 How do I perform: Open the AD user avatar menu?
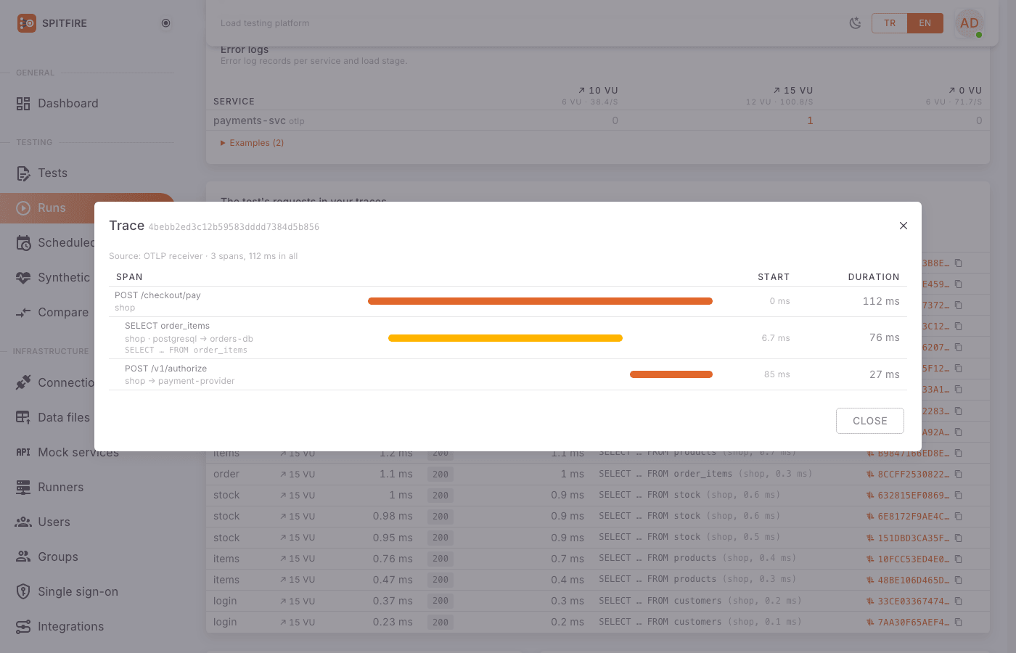tap(970, 23)
